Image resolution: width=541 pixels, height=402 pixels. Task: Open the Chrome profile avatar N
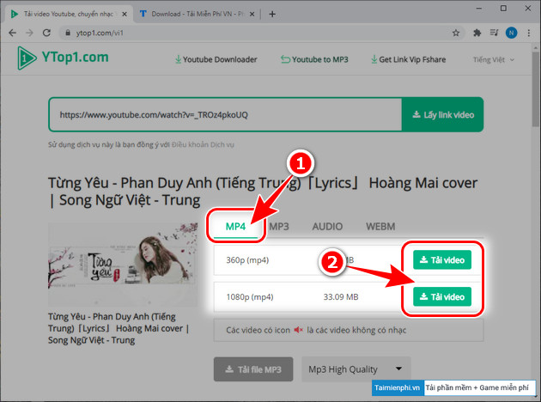click(x=511, y=33)
